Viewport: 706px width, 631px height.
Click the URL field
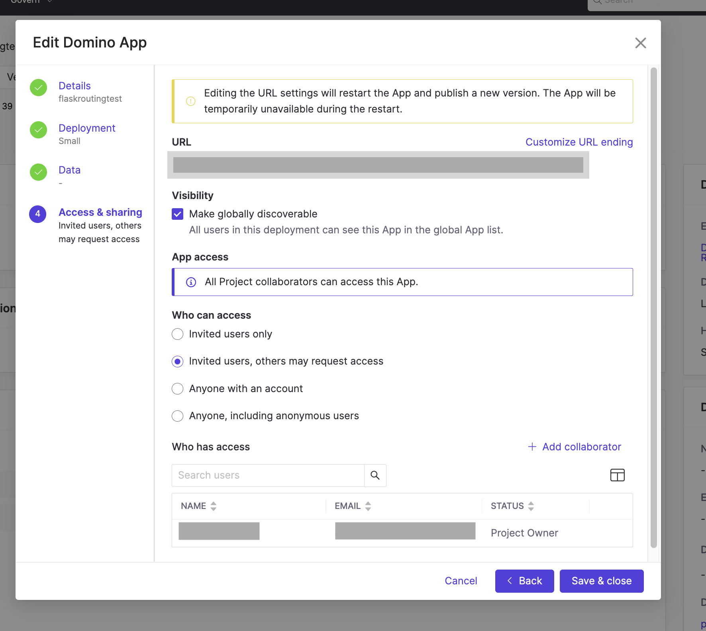[x=378, y=165]
